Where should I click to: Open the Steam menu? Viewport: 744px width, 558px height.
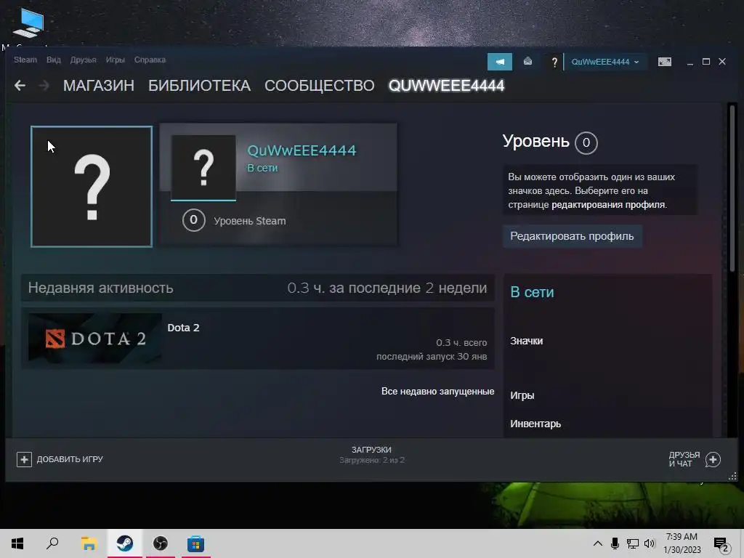click(x=25, y=60)
